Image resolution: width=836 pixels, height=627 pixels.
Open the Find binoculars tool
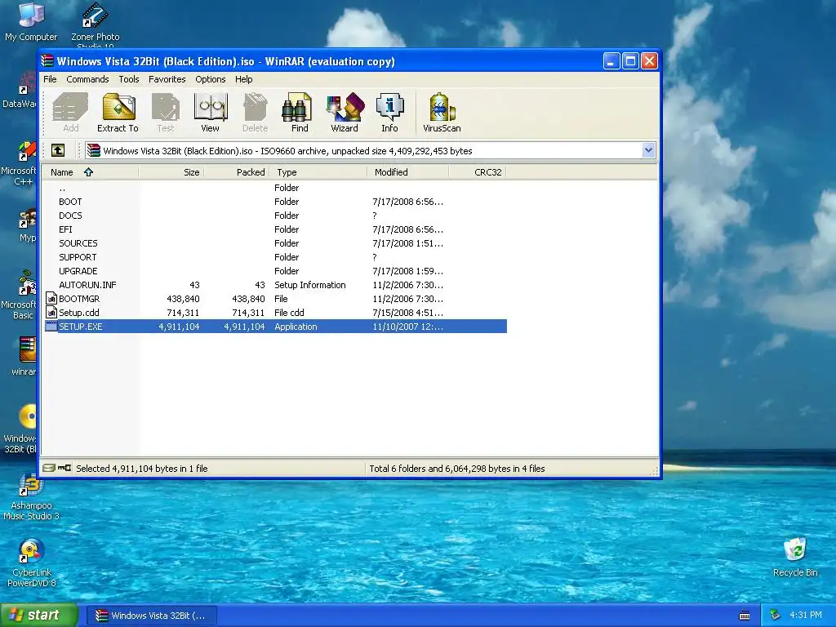(x=299, y=113)
